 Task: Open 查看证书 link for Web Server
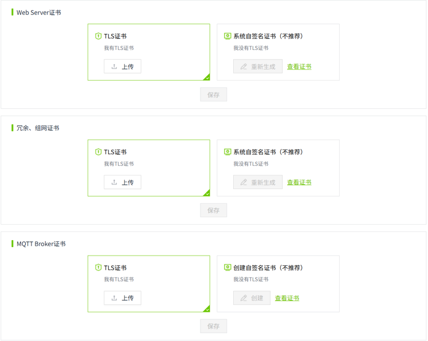[299, 67]
